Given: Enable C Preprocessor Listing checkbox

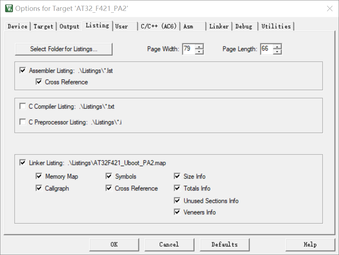Looking at the screenshot, I should (x=22, y=122).
